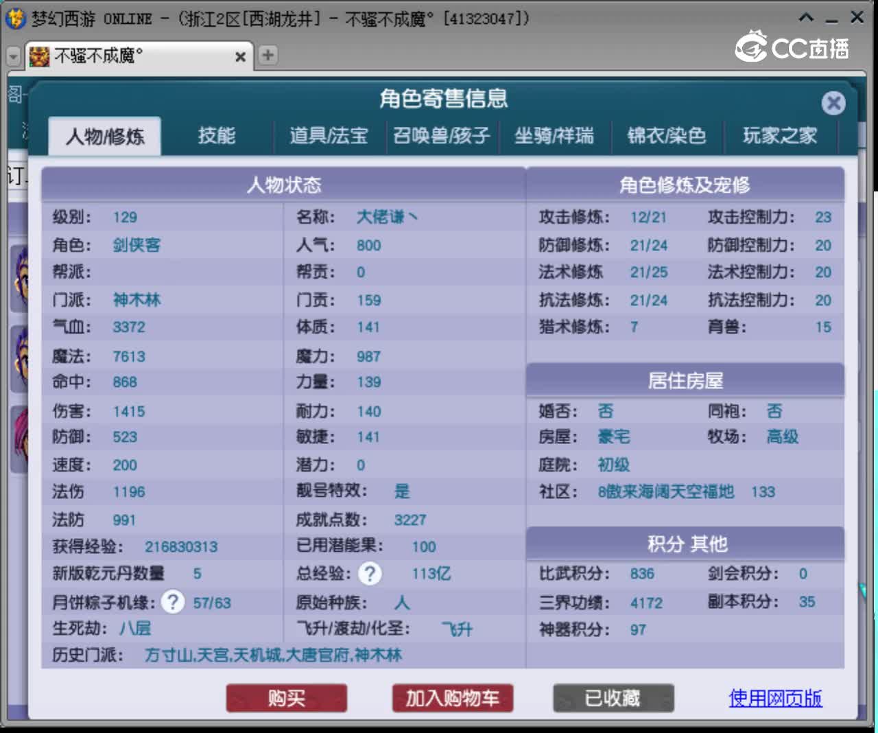Click the 月饼粽子机缘 value 57/63
This screenshot has height=733, width=878.
click(x=212, y=603)
